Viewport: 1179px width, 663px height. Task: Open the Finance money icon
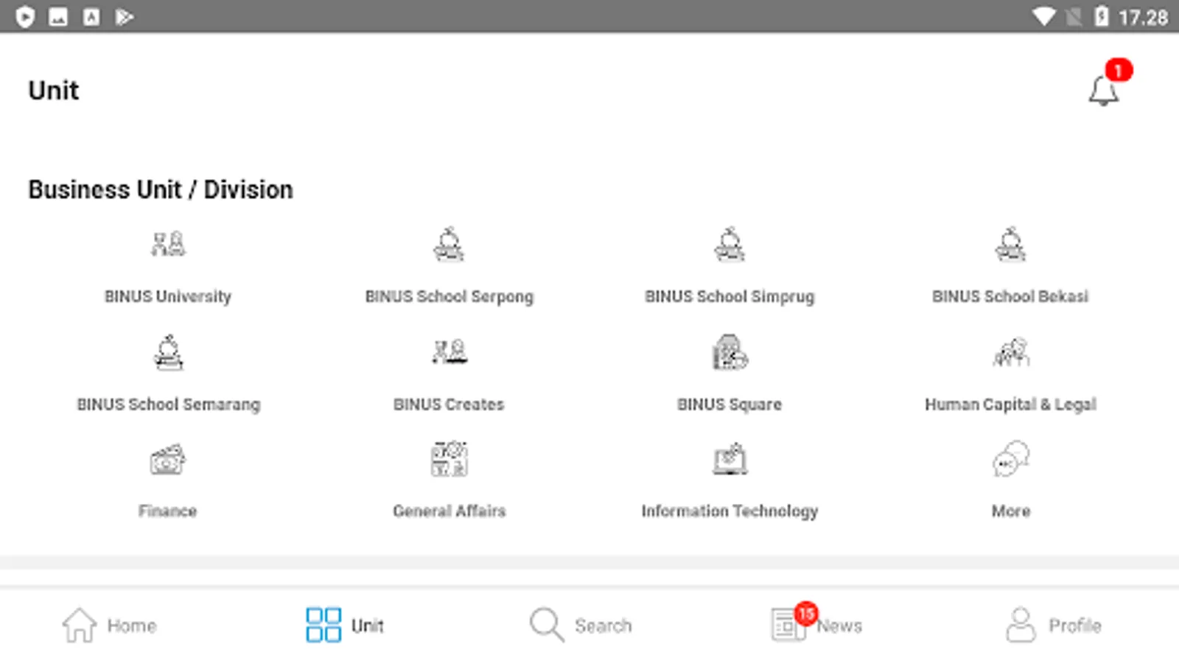point(168,460)
